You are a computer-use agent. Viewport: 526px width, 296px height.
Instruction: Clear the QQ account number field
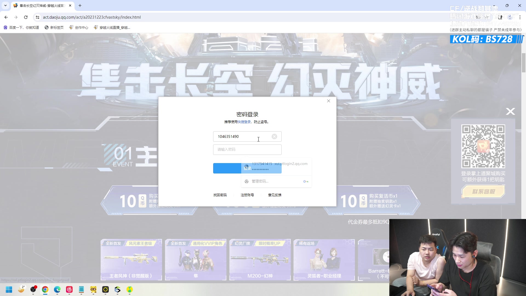[274, 136]
